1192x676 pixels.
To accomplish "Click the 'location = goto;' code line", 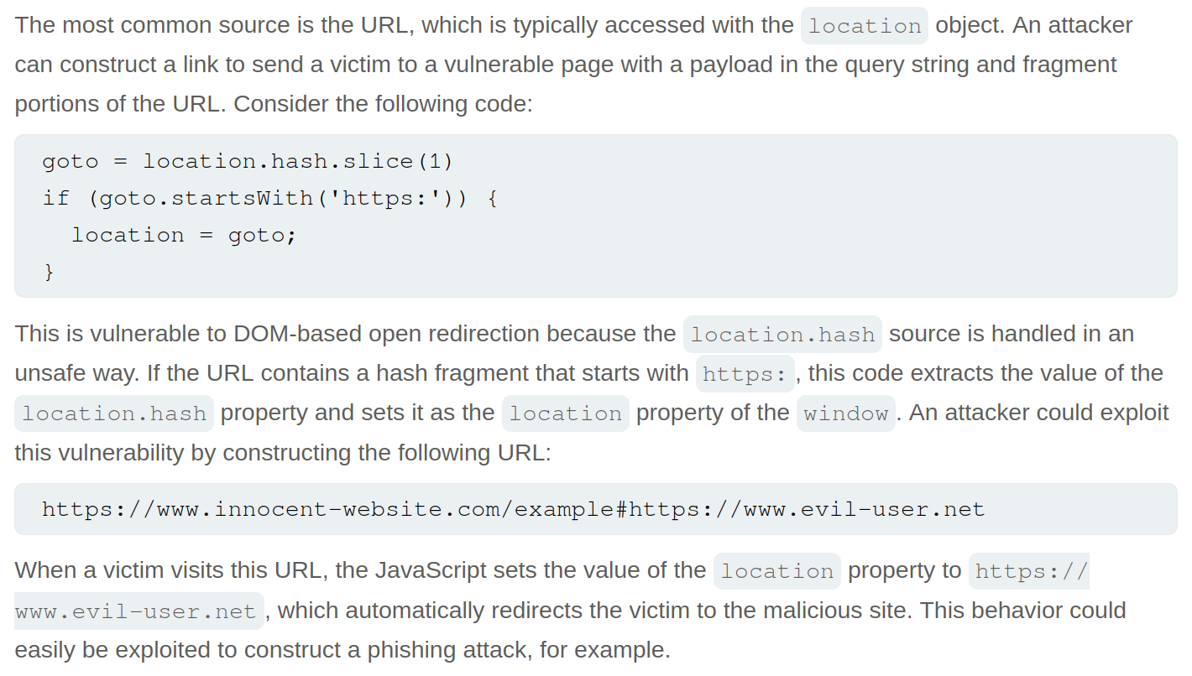I will [184, 235].
